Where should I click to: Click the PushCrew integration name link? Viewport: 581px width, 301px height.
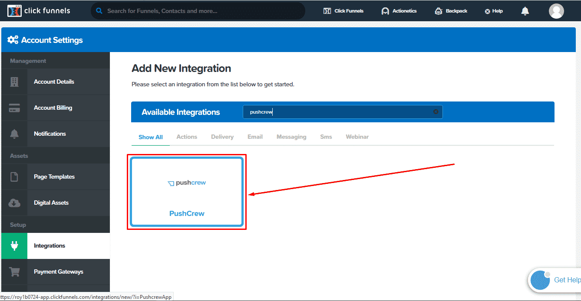[x=187, y=213]
